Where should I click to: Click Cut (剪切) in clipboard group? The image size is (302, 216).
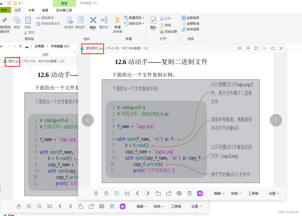pos(29,32)
